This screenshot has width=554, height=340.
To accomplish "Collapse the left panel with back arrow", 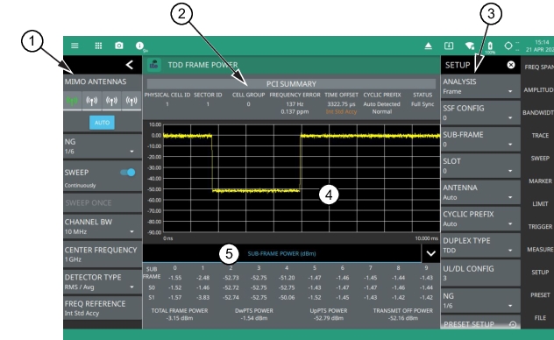I will pos(130,65).
